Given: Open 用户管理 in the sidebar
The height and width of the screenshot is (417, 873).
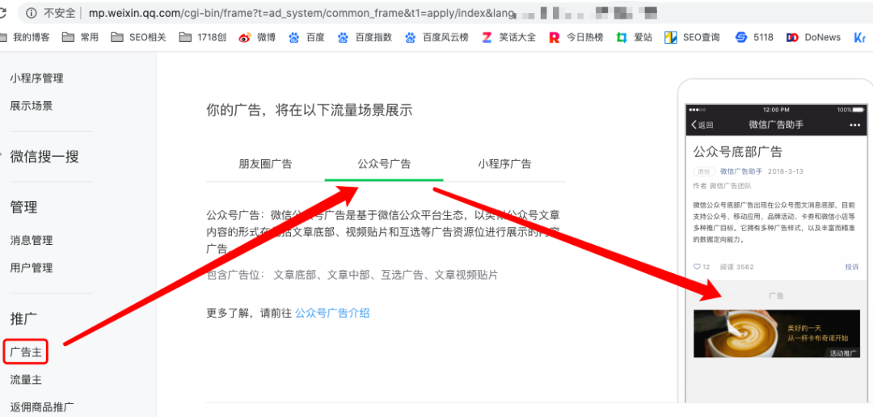Looking at the screenshot, I should [x=32, y=267].
